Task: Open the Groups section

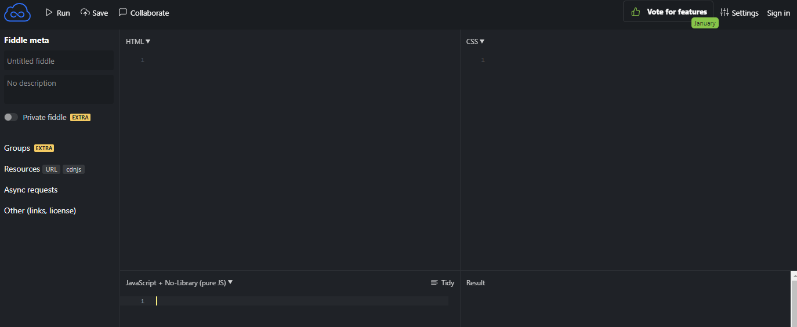Action: click(x=17, y=148)
